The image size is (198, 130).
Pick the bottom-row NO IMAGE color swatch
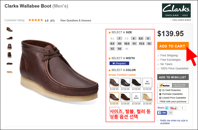point(136,97)
